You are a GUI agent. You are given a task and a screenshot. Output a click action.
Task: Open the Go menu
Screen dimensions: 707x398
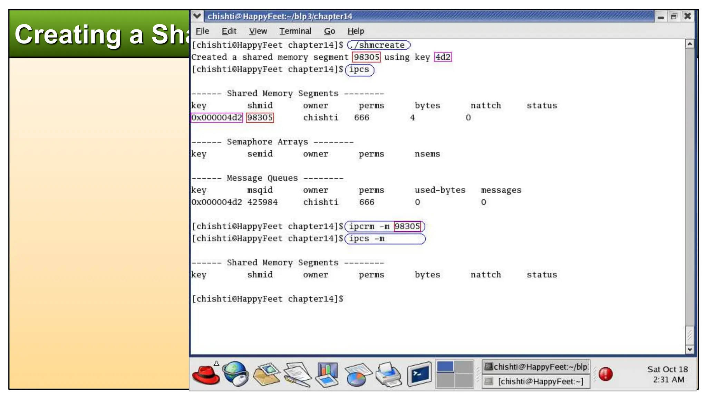pyautogui.click(x=329, y=31)
